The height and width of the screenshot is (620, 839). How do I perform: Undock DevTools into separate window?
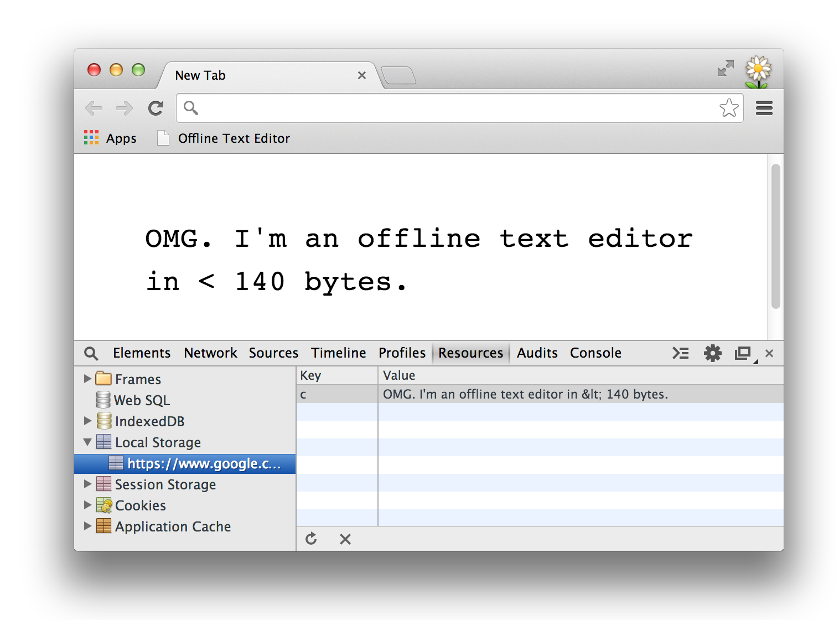[x=742, y=353]
